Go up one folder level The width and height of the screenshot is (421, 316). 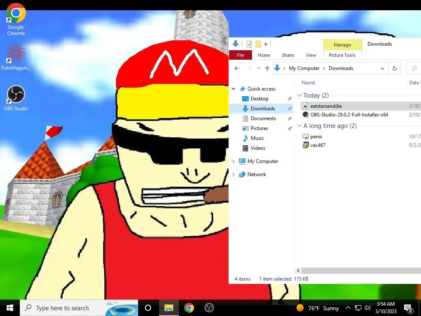pos(267,69)
